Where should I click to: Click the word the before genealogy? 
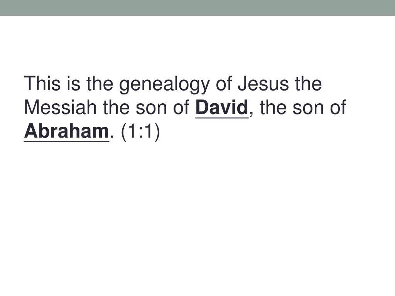pyautogui.click(x=100, y=83)
